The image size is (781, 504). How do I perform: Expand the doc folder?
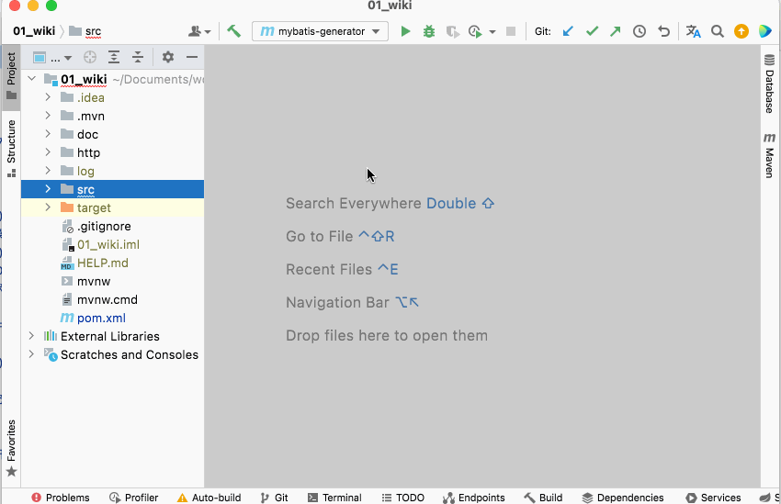pyautogui.click(x=48, y=134)
